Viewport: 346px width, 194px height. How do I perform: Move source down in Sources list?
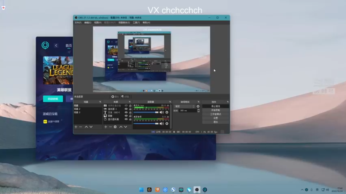[125, 127]
